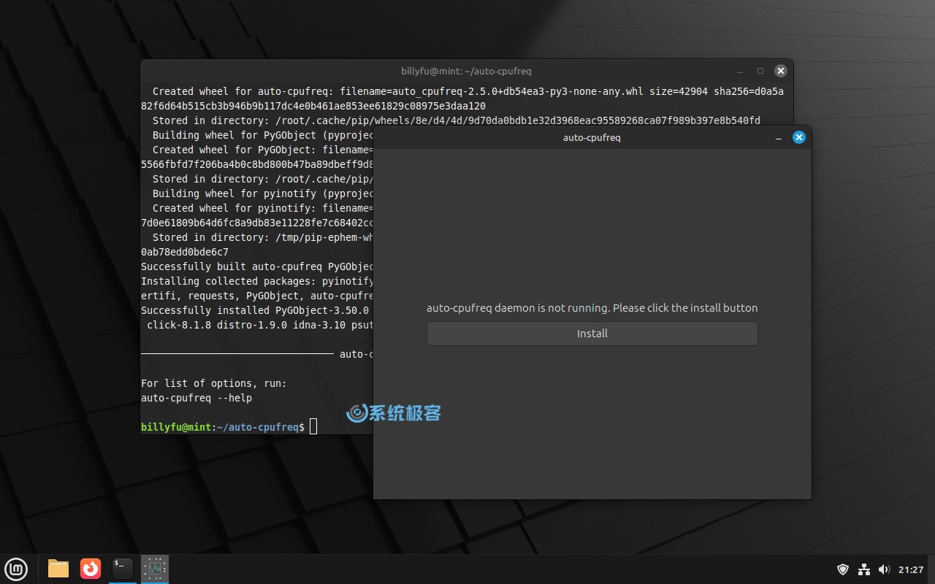Open the security shield tray icon
Viewport: 935px width, 584px height.
(x=843, y=569)
